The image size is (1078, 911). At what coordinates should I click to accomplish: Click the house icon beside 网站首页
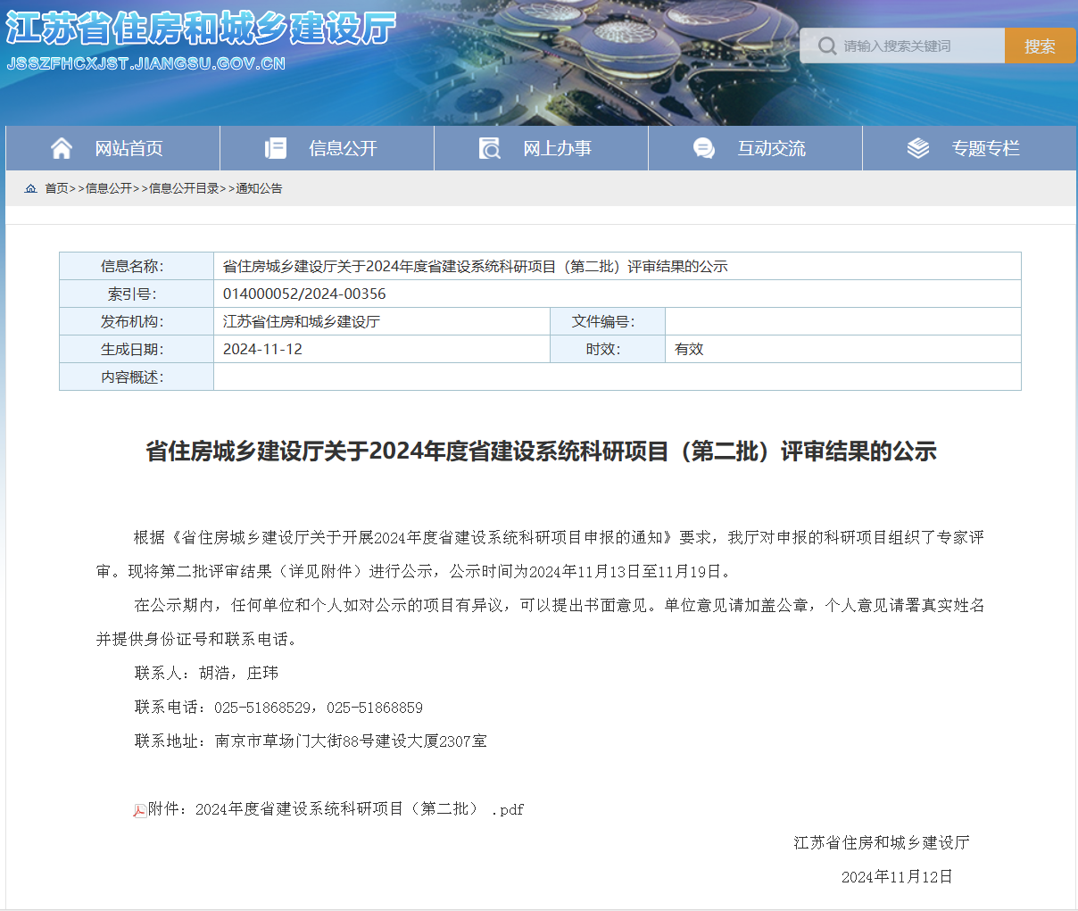(62, 148)
